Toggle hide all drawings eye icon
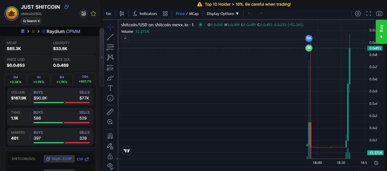Viewport: 387px width, 171px height. 110,166
